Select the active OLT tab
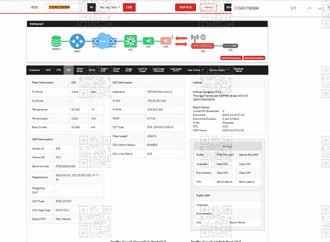330x242 pixels. coord(69,70)
